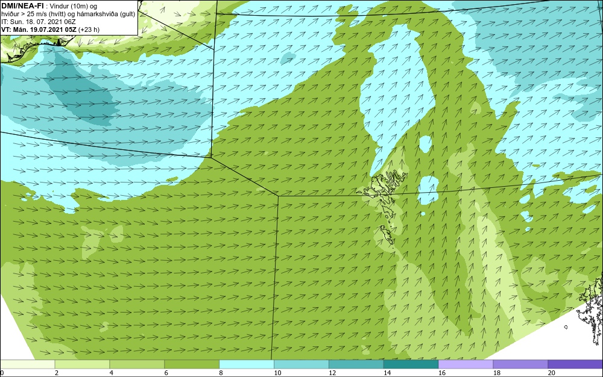Click the 20+ m/s dark purple swatch

click(x=576, y=364)
